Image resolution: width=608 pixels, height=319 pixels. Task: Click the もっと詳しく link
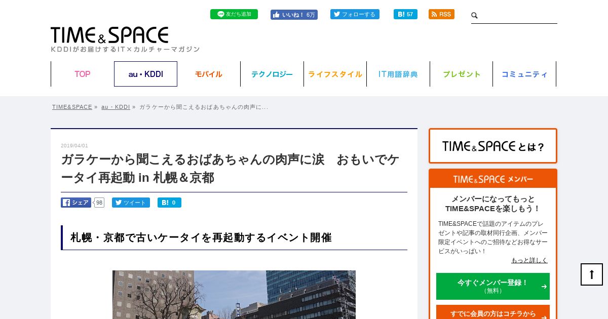(x=529, y=260)
